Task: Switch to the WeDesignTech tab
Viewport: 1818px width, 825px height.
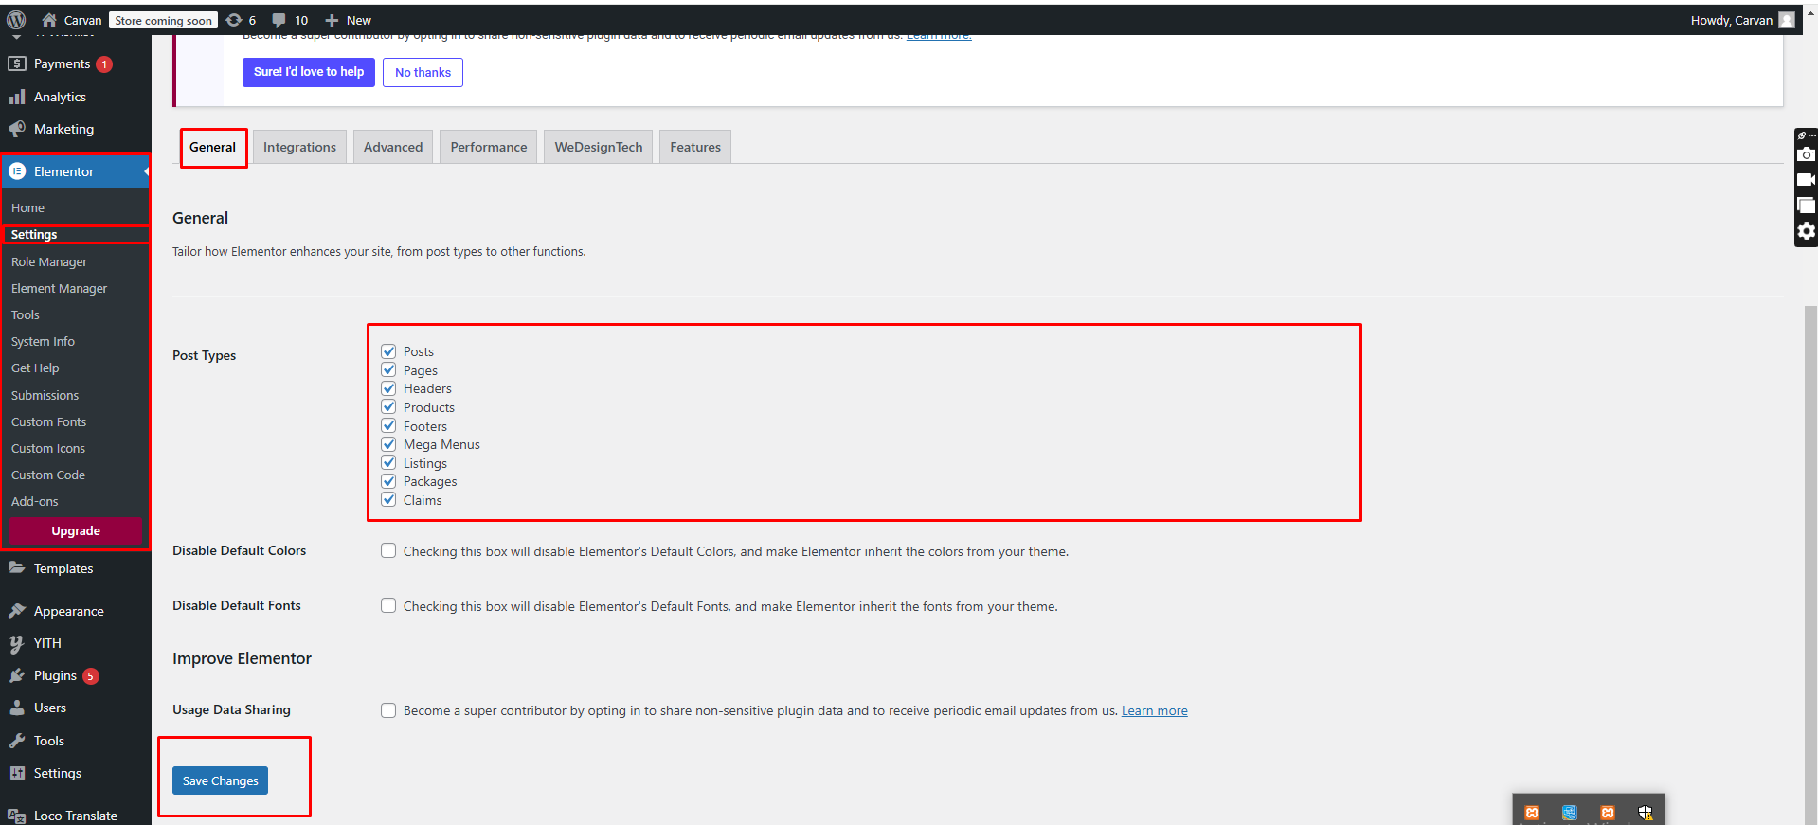Action: pos(599,147)
